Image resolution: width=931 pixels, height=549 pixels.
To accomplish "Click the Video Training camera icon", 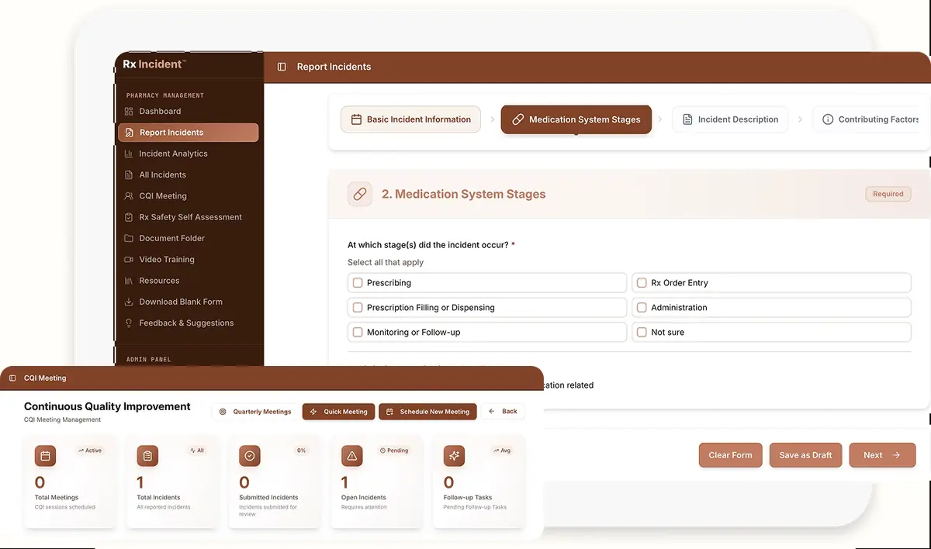I will pyautogui.click(x=129, y=260).
